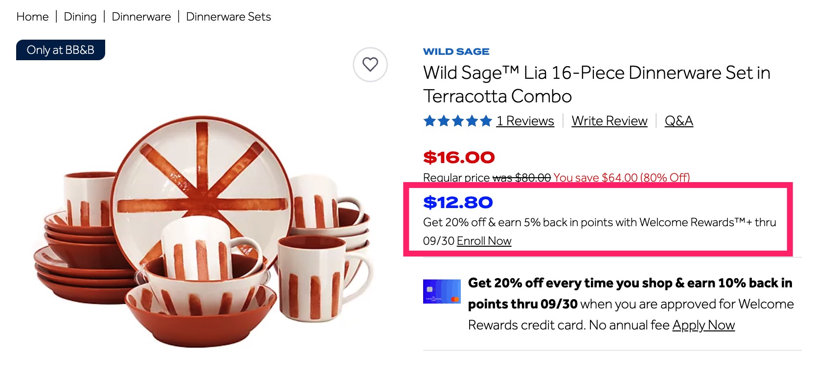
Task: Click Enroll Now for Welcome Rewards
Action: (483, 241)
